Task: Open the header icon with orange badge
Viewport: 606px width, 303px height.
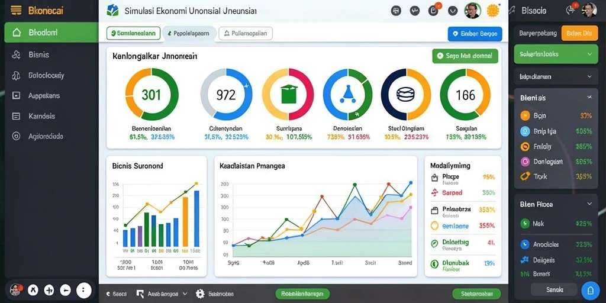Action: click(x=434, y=10)
